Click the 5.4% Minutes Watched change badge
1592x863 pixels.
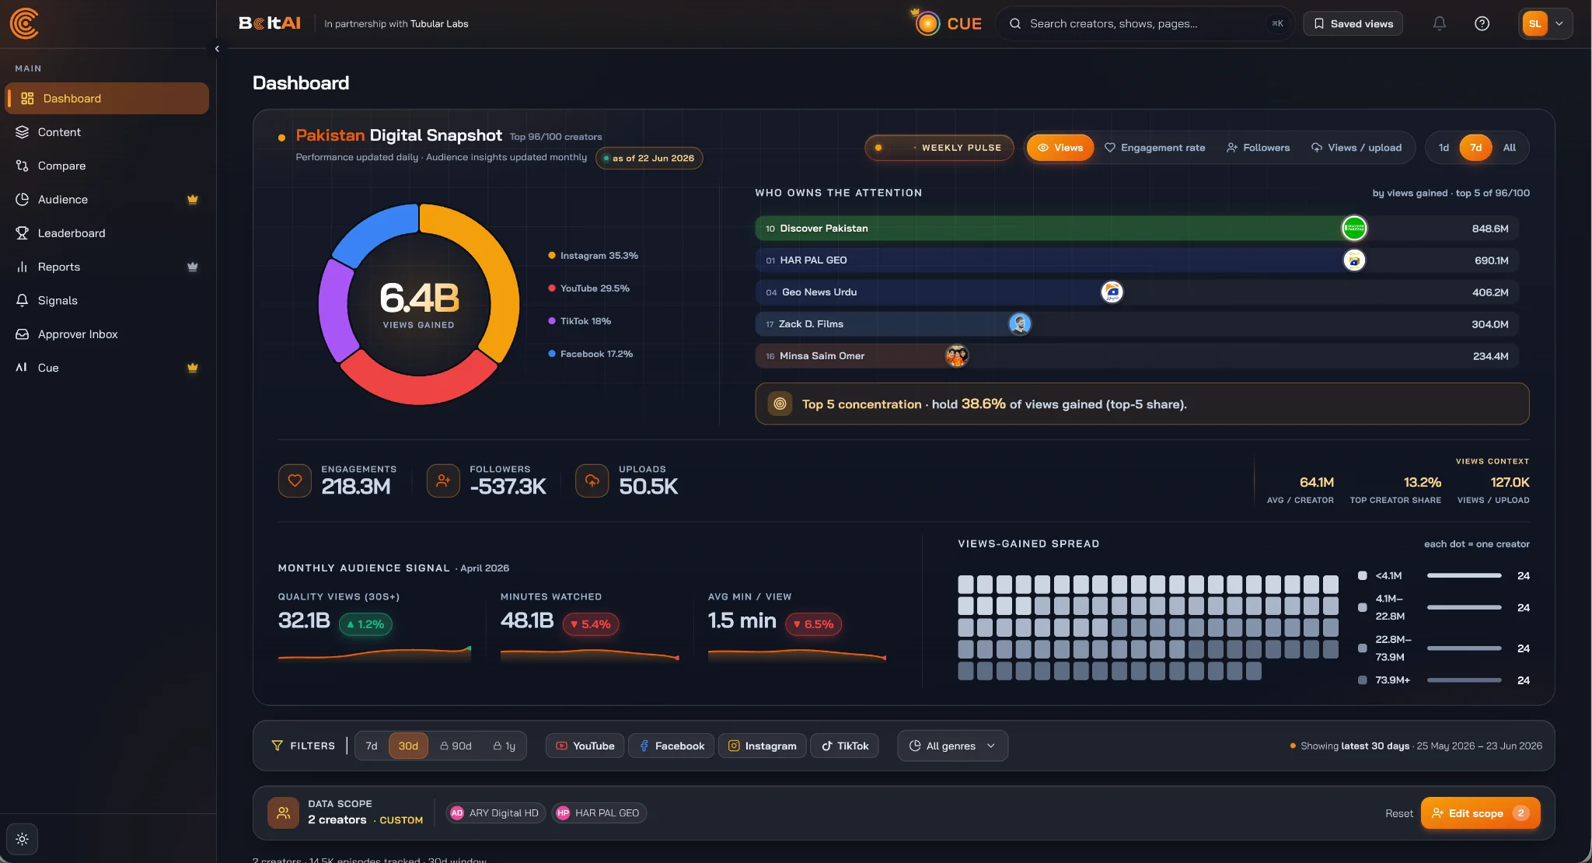coord(590,624)
